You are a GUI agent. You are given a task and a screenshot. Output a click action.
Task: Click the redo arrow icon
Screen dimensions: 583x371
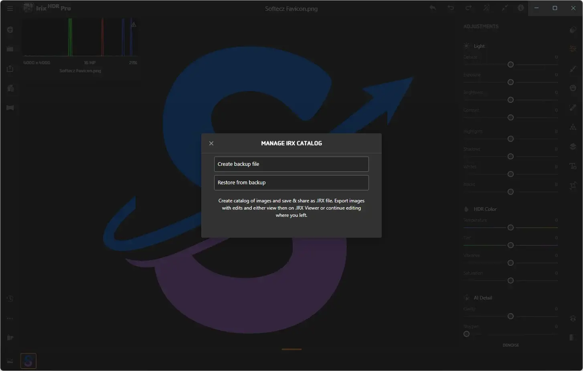click(x=468, y=8)
